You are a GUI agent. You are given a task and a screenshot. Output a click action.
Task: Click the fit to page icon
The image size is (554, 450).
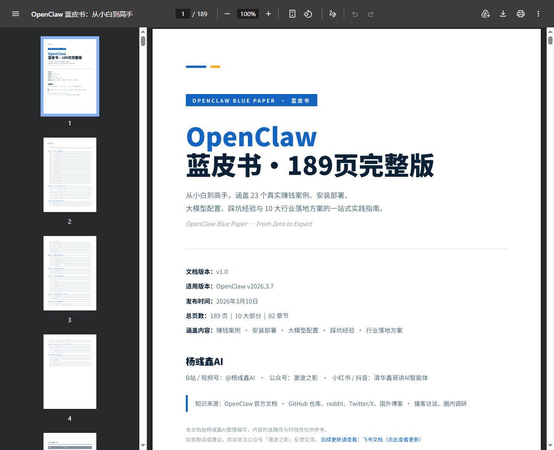[292, 14]
